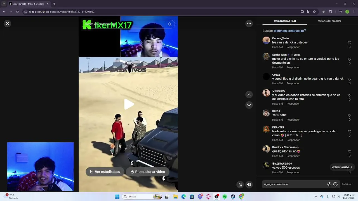Image resolution: width=358 pixels, height=201 pixels.
Task: Play the paused video
Action: [x=128, y=104]
